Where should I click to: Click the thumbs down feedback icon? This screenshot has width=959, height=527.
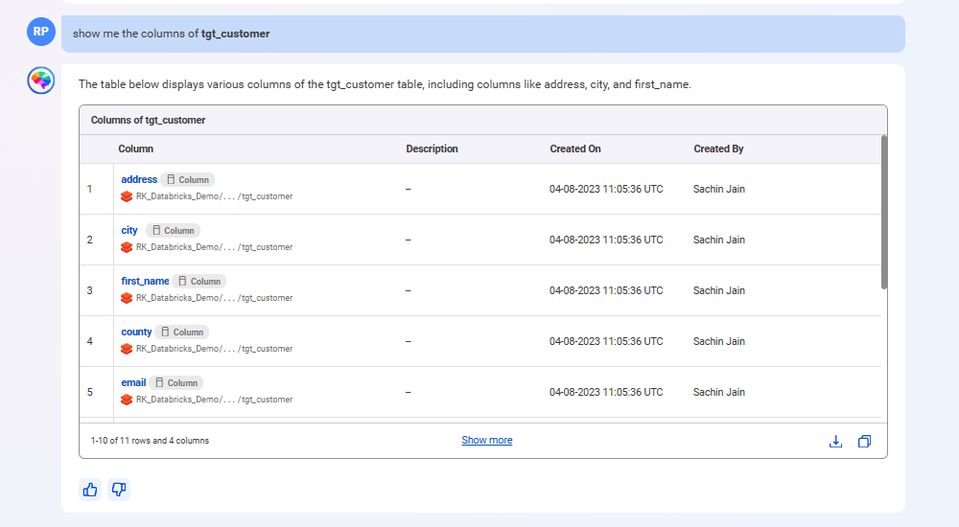pyautogui.click(x=119, y=490)
